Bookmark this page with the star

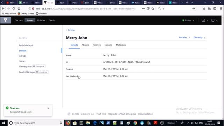click(153, 8)
